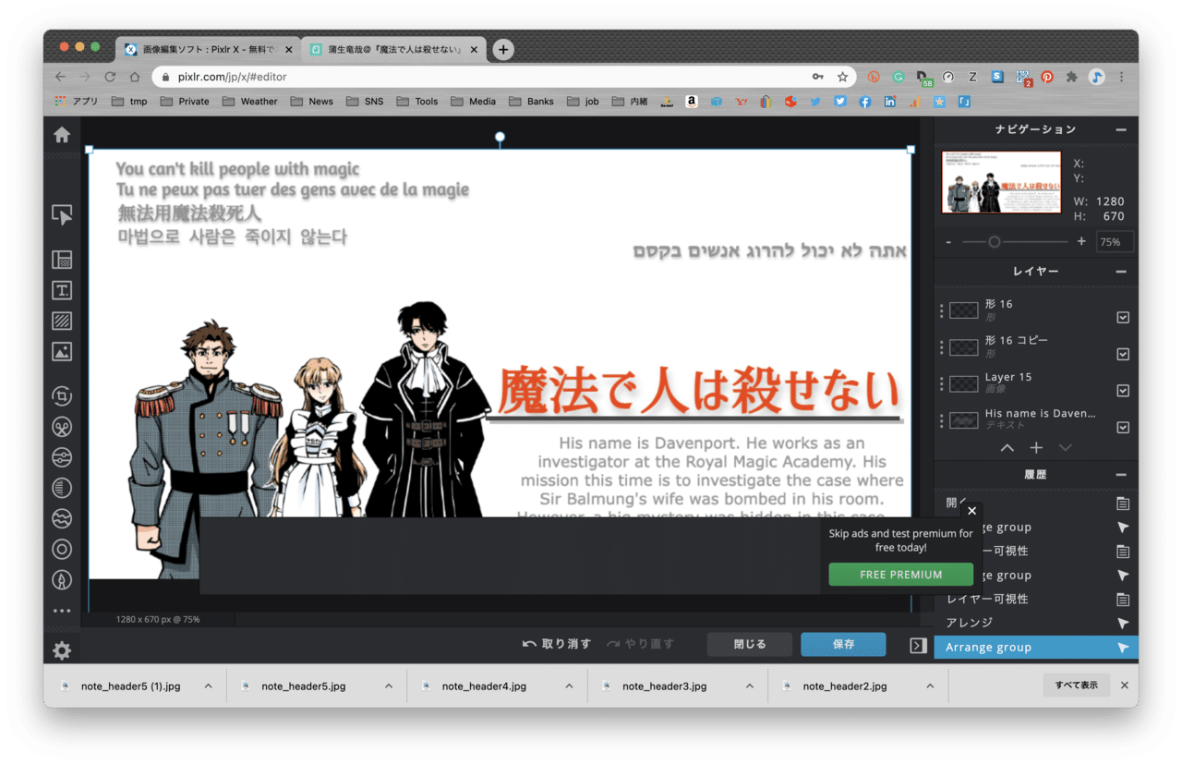Bookmark this page with the star icon
Image resolution: width=1182 pixels, height=765 pixels.
tap(842, 77)
